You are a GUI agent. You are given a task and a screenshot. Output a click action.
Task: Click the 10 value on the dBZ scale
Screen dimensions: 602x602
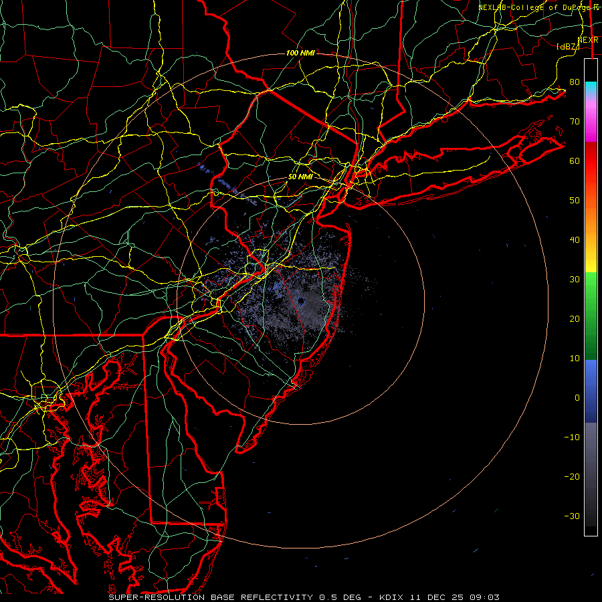[x=575, y=359]
